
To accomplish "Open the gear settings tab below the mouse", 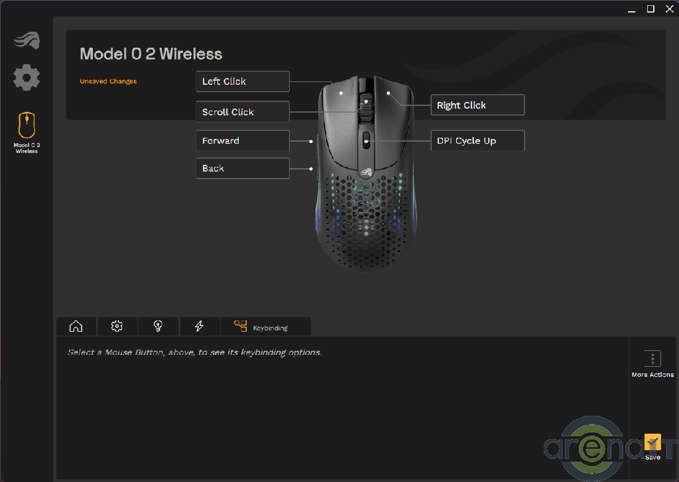I will (x=117, y=326).
